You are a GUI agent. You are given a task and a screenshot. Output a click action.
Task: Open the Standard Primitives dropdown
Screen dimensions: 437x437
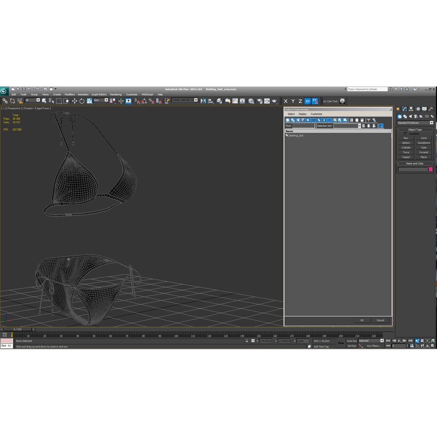[x=415, y=123]
